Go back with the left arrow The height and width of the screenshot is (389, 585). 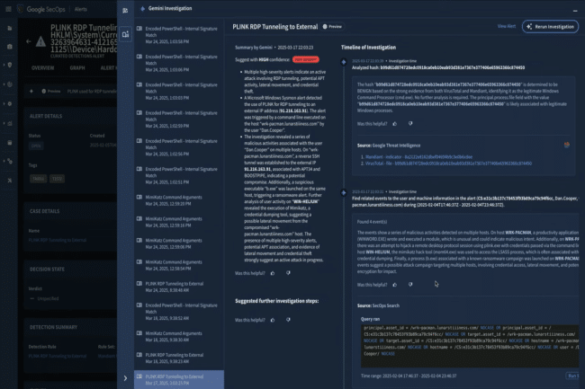[29, 41]
